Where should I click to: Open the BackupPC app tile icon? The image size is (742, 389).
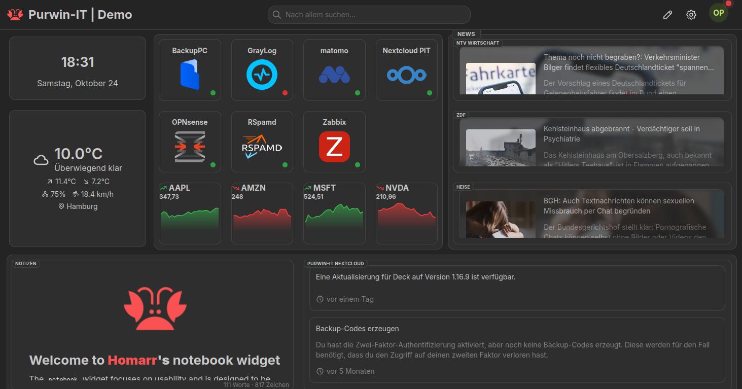(x=190, y=75)
